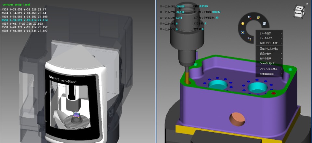Expand the アクティブな座標系 submenu

pyautogui.click(x=270, y=69)
